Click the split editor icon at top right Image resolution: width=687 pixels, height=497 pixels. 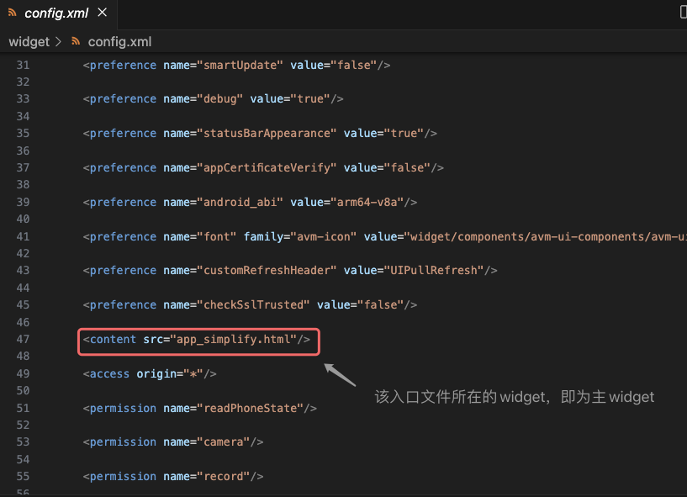coord(683,12)
